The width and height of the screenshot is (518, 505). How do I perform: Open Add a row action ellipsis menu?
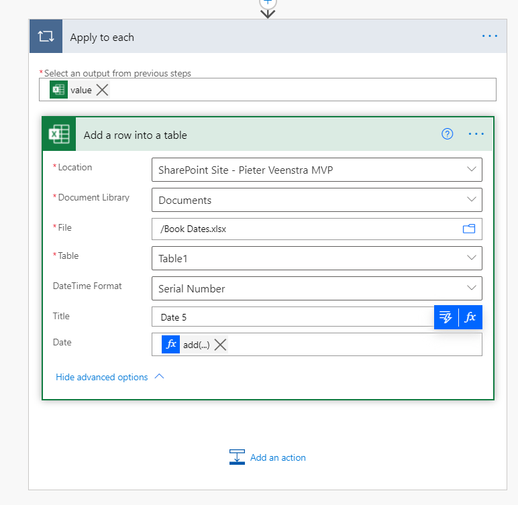[476, 134]
